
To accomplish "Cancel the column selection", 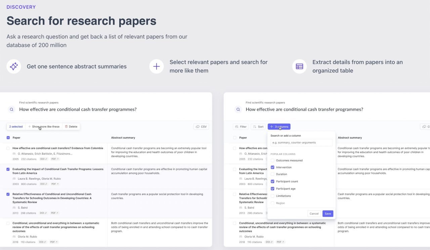I will [x=314, y=214].
